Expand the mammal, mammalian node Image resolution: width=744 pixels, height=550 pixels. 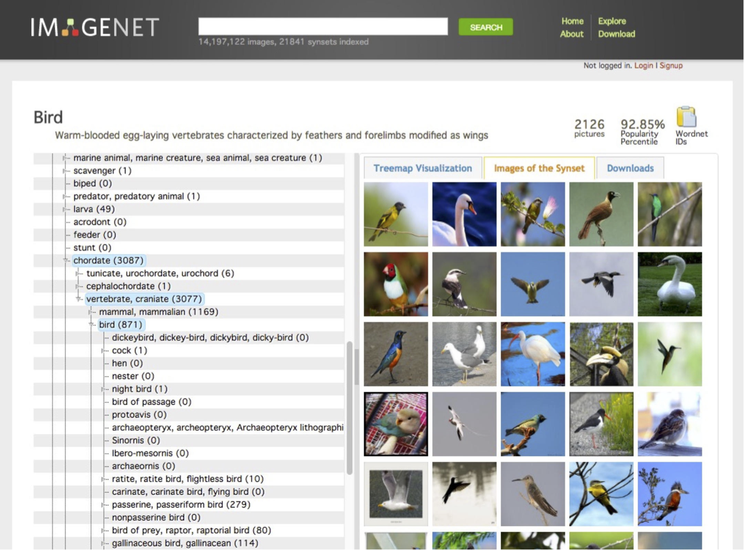pyautogui.click(x=91, y=312)
